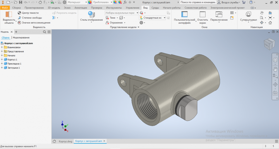Open the Суперштурвал navigation wheel
Viewport: 279px width, 149px height.
pyautogui.click(x=248, y=14)
